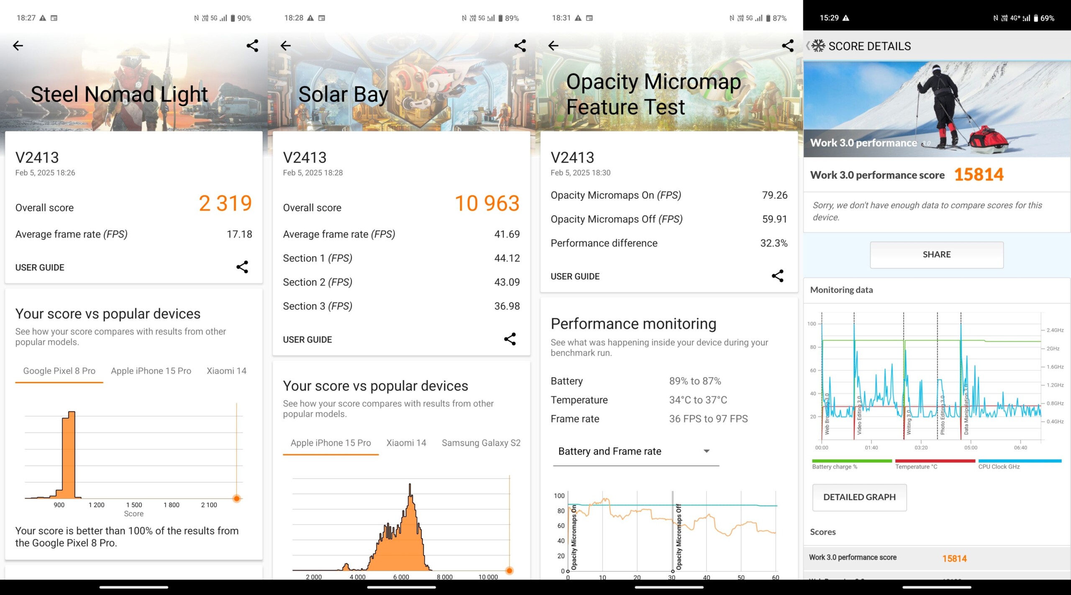The image size is (1071, 595).
Task: Select Google Pixel 8 Pro tab in Steel Nomad
Action: point(59,371)
